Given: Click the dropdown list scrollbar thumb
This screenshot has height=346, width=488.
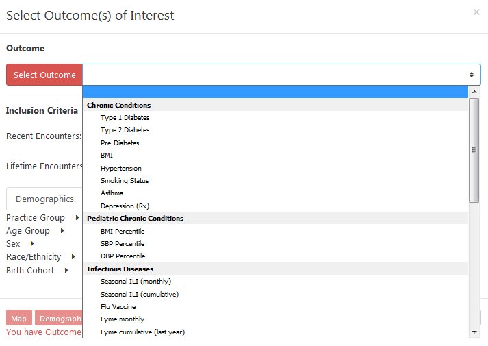Looking at the screenshot, I should (474, 151).
